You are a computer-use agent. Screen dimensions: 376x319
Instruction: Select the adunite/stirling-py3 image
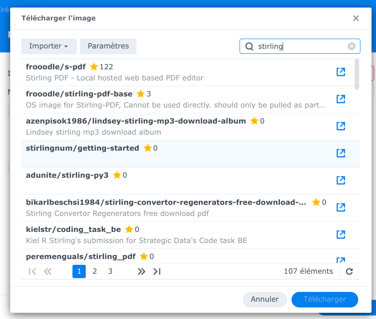click(191, 181)
